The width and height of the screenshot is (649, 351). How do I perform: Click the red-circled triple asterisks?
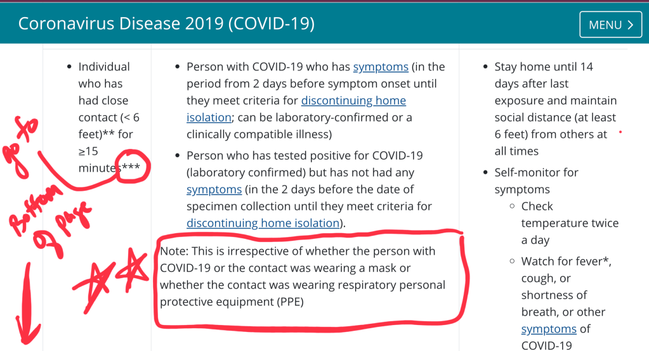click(134, 167)
